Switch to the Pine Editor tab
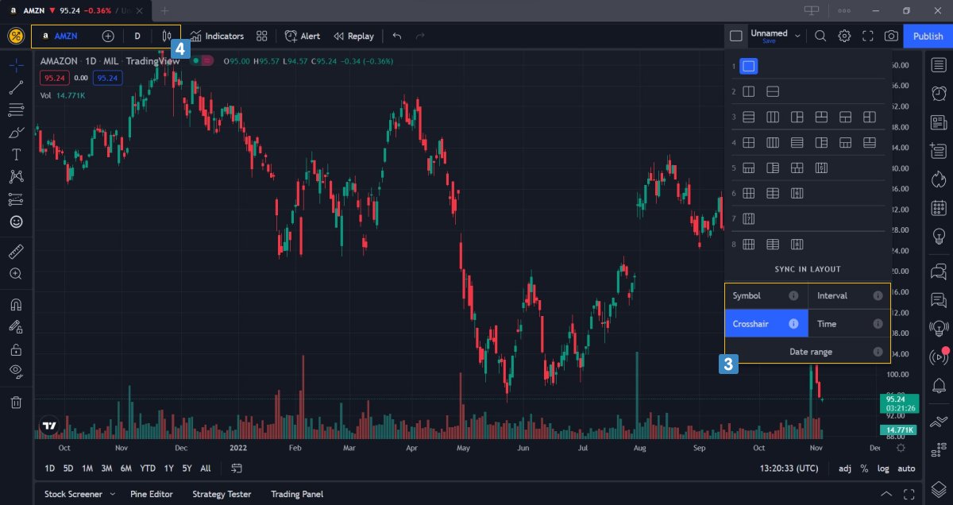953x505 pixels. 150,494
